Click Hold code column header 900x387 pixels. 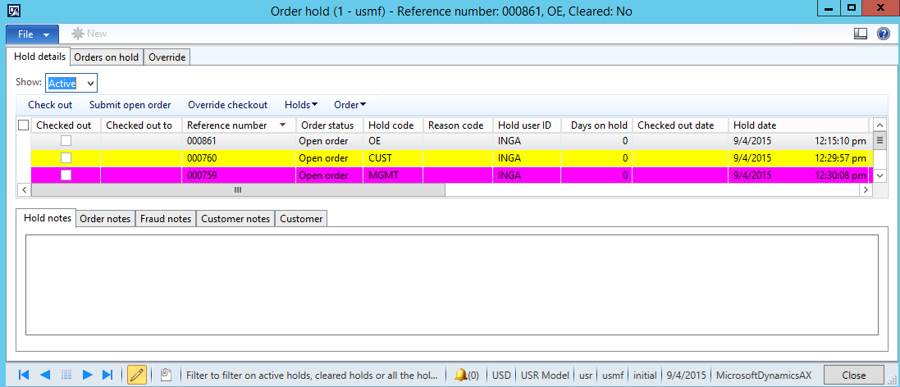(394, 125)
